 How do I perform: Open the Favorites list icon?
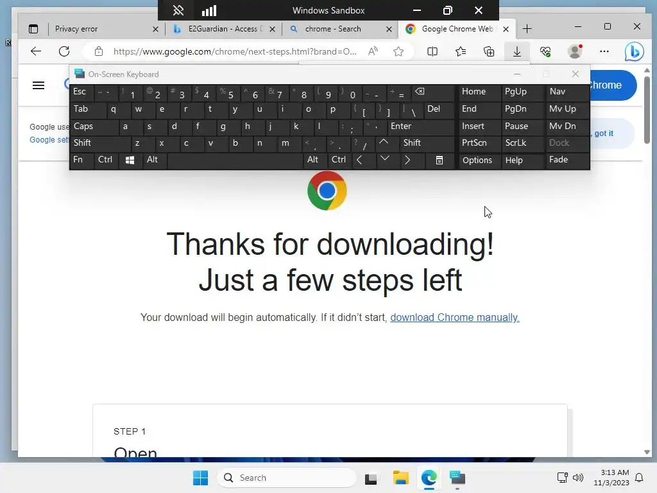[461, 51]
